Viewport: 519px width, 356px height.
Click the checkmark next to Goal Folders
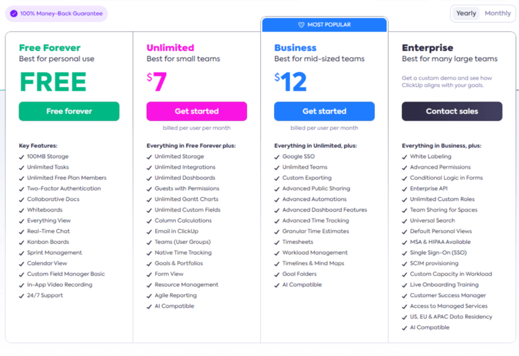tap(277, 274)
